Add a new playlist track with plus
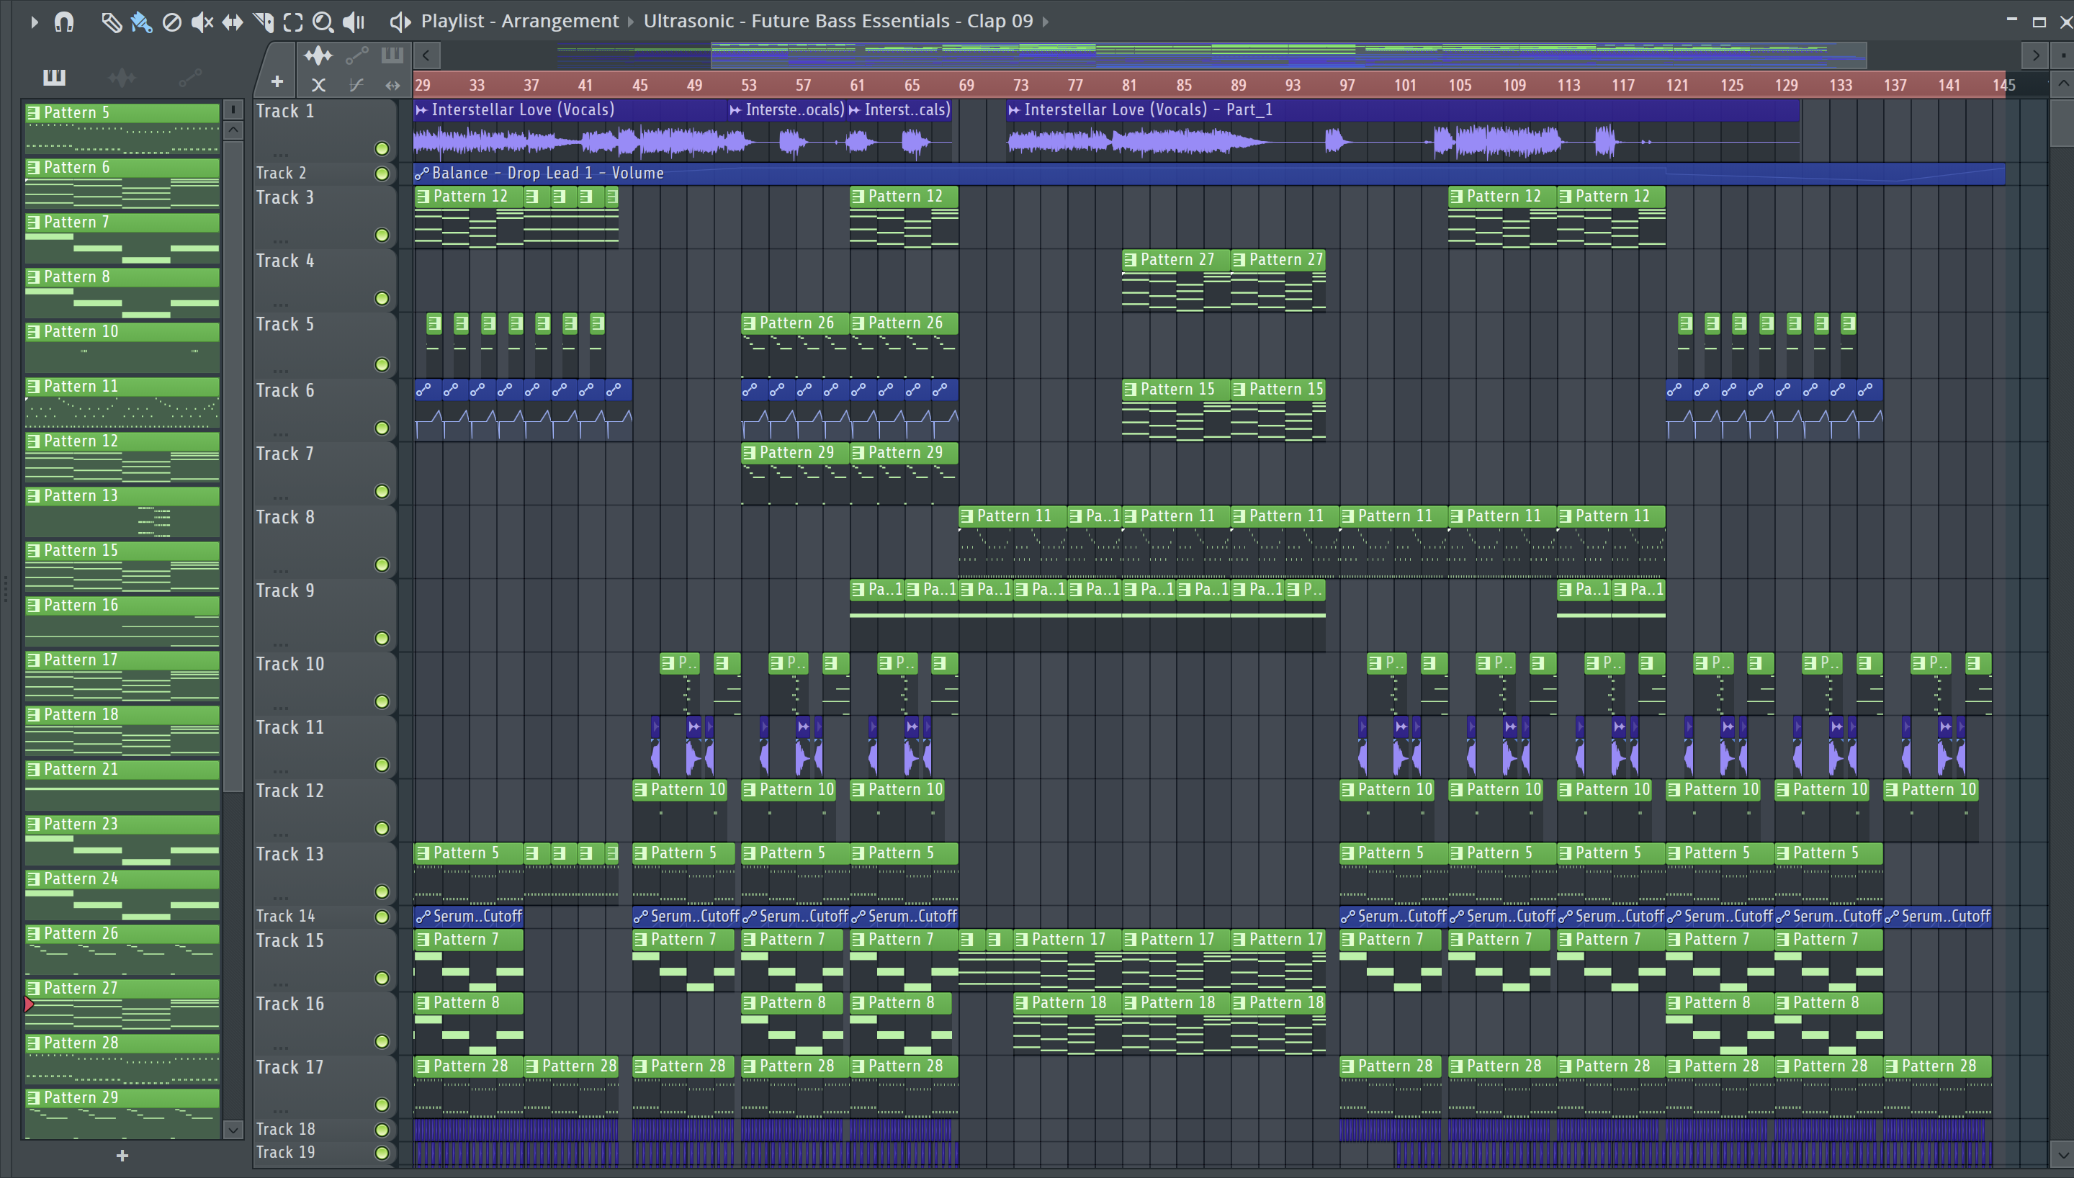This screenshot has width=2074, height=1178. click(277, 81)
